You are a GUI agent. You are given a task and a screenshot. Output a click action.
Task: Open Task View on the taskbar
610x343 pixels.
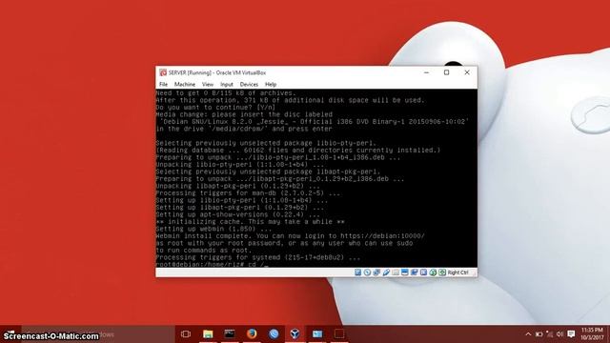point(186,334)
